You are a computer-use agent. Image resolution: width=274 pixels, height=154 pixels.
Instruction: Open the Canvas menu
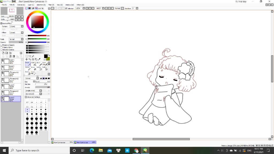tap(21, 5)
